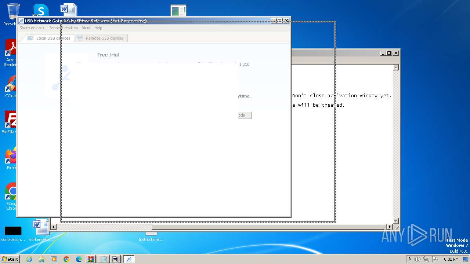
Task: Open Windows Media Player from the taskbar
Action: coord(54,259)
